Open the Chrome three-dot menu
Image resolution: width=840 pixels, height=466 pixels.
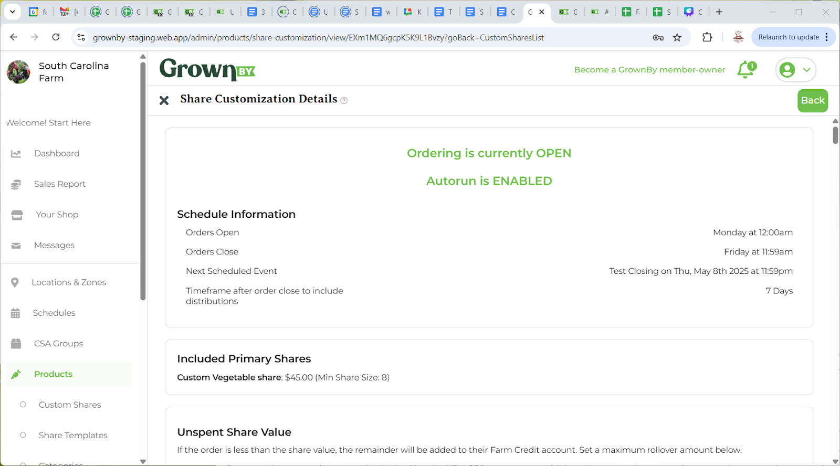coord(827,37)
